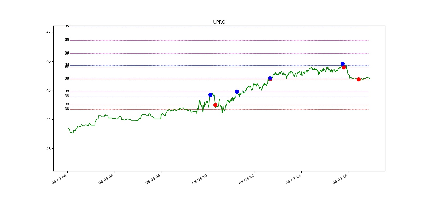Viewport: 428px width, 214px height.
Task: Select the blue marker near 45 around 11:15
Action: [x=237, y=91]
